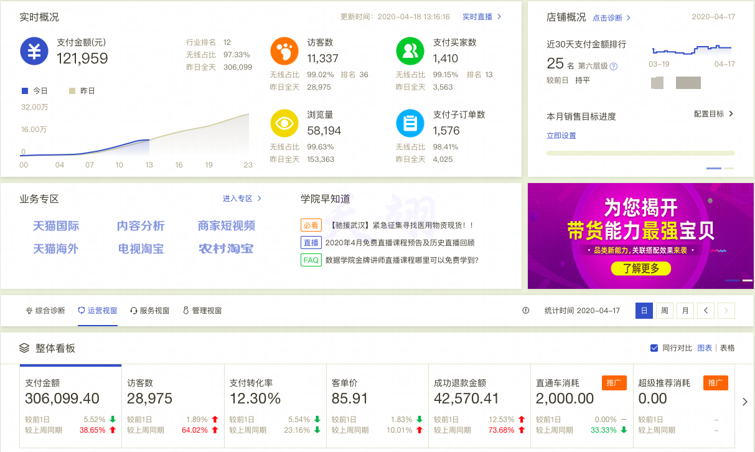Go to previous date with left chevron

tap(706, 310)
